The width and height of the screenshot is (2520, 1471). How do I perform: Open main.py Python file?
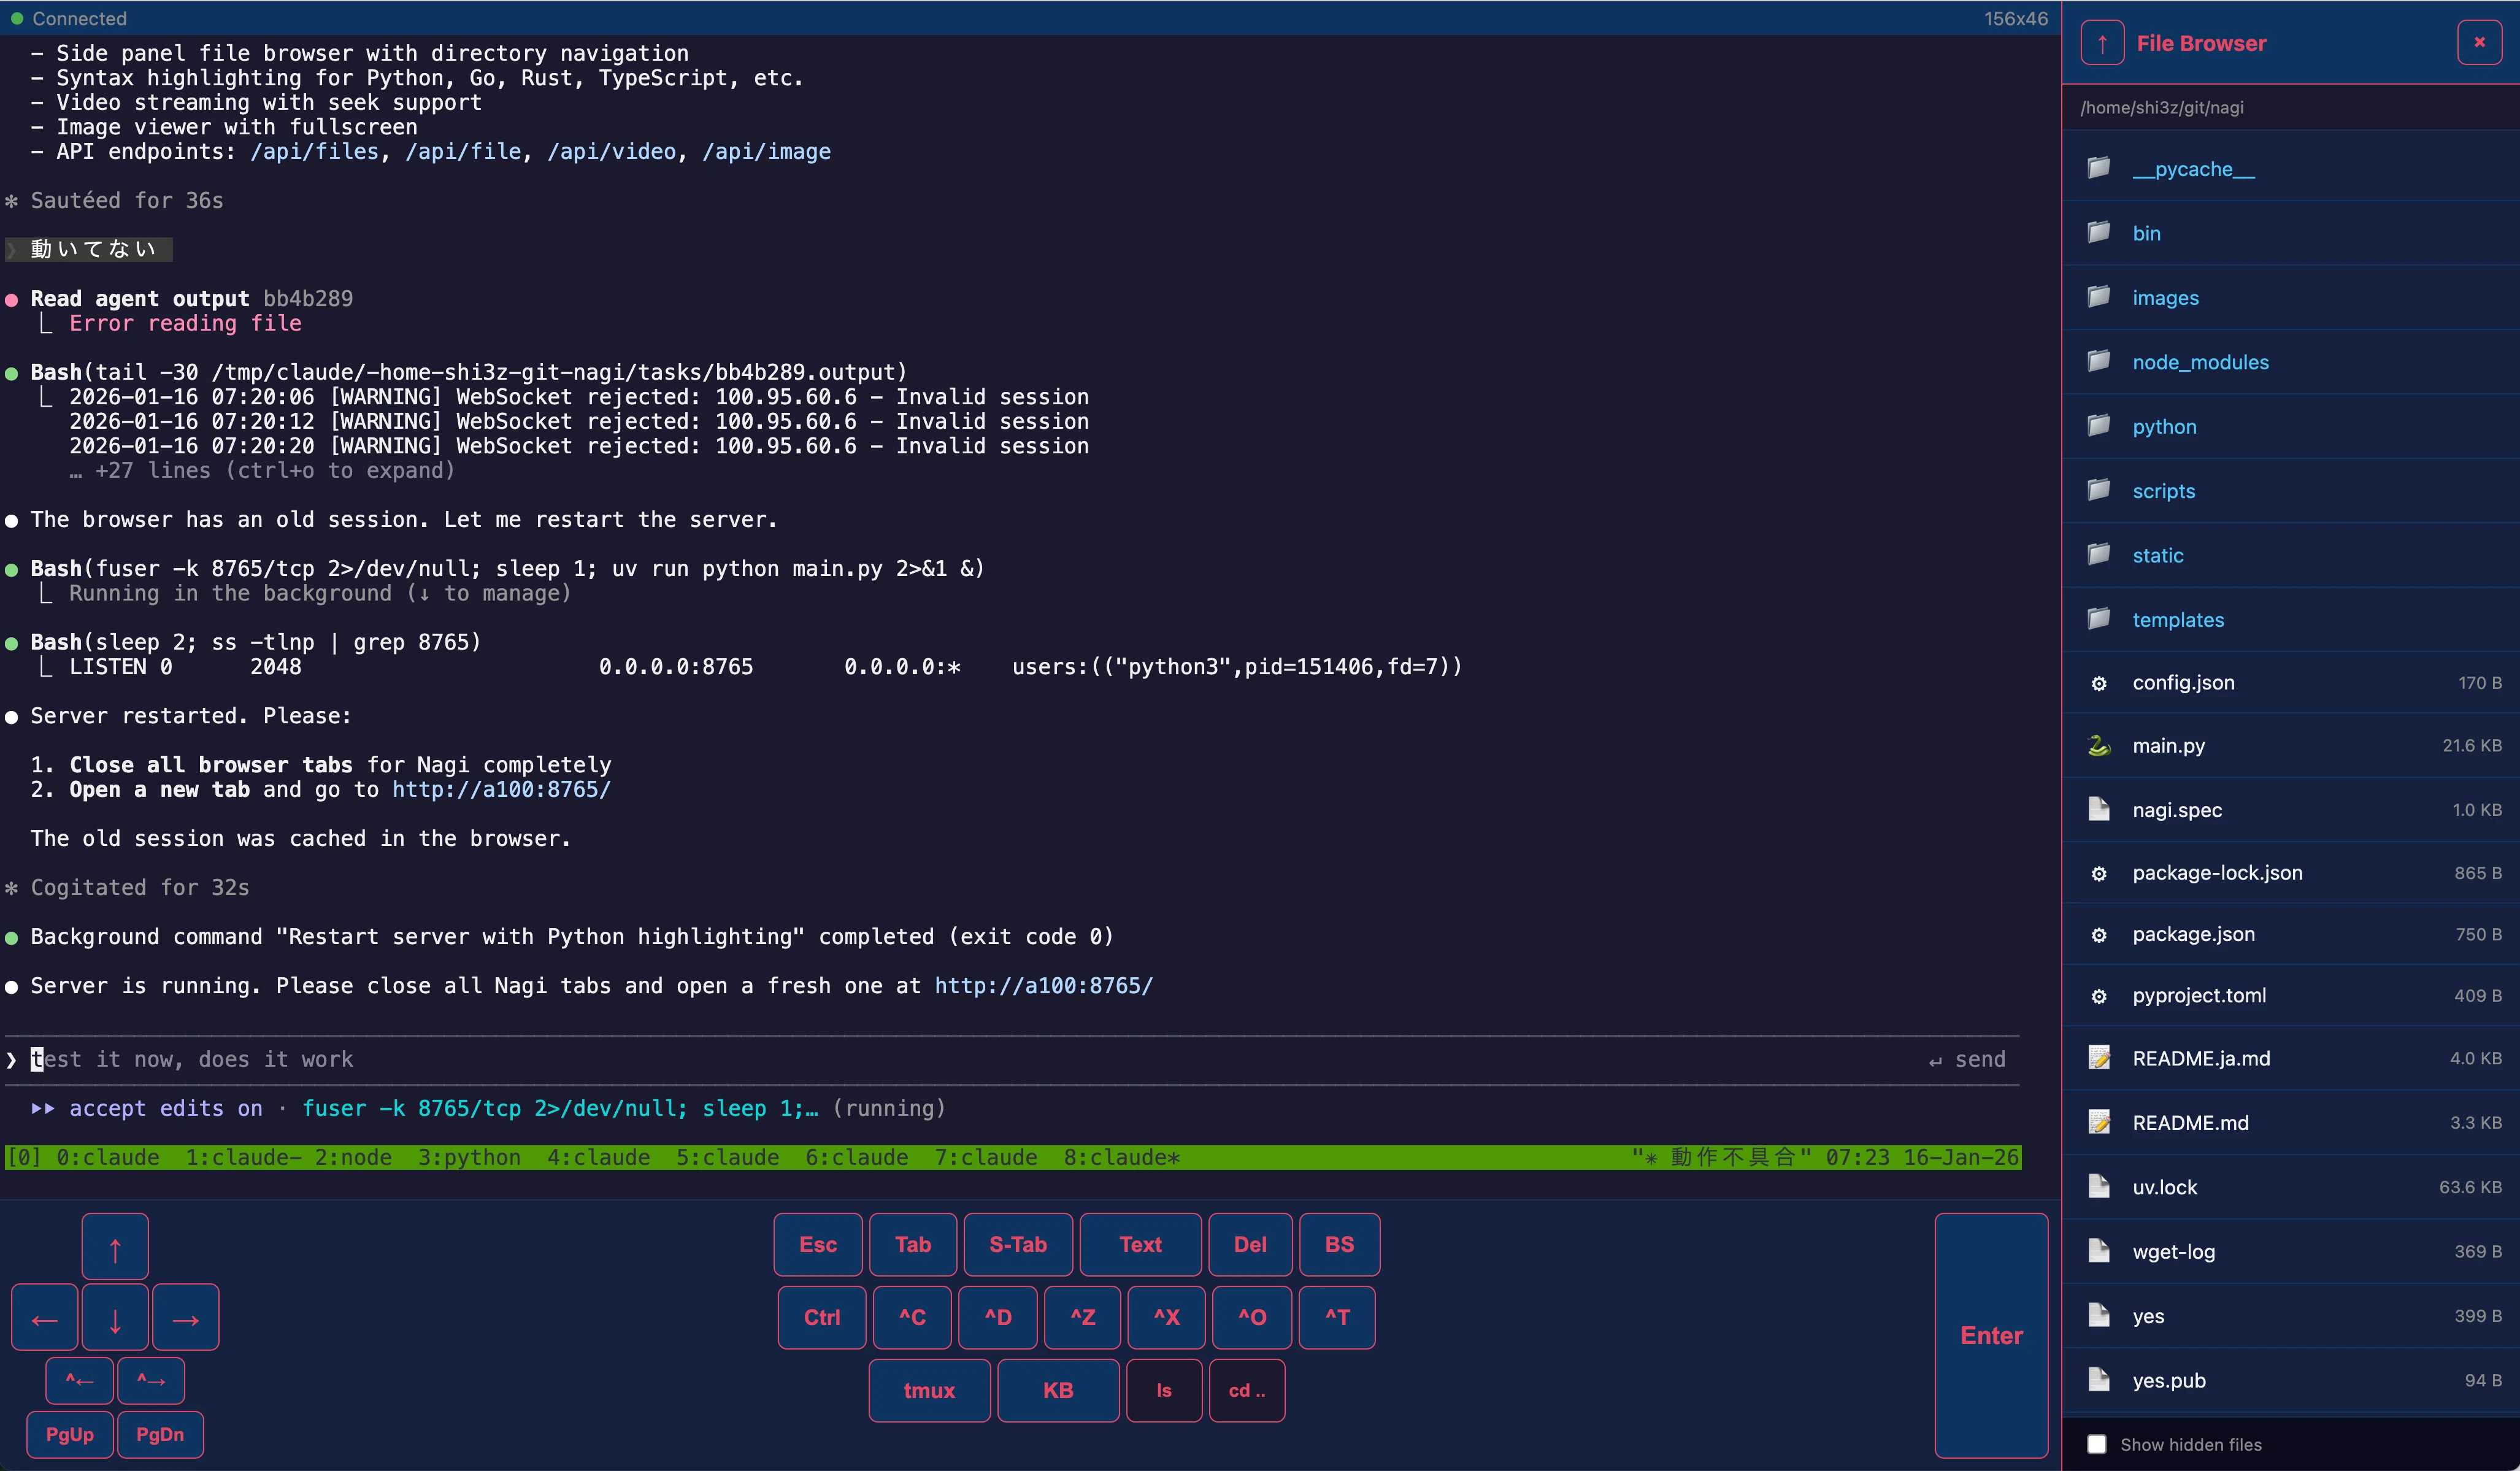pos(2290,746)
